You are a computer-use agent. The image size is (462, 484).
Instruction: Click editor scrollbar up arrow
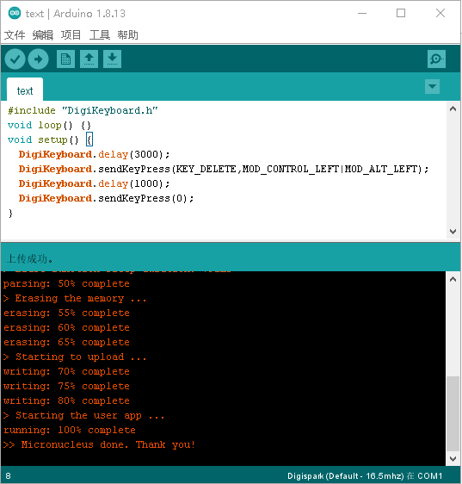click(453, 109)
